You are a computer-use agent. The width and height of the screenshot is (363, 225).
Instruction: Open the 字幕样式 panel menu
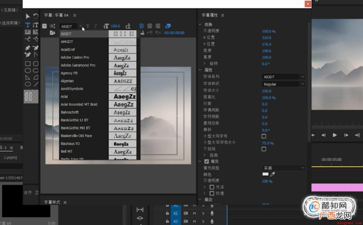point(65,202)
